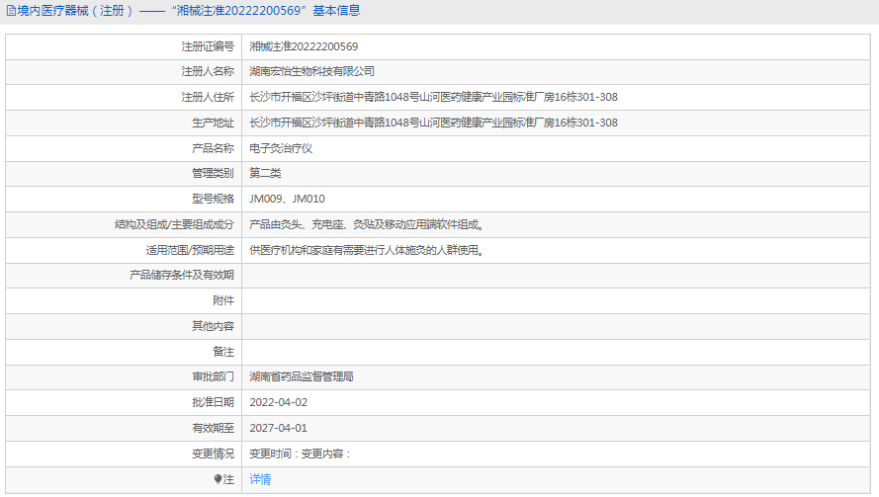Click the 注册证编号 label
Viewport: 879px width, 497px height.
[x=208, y=46]
